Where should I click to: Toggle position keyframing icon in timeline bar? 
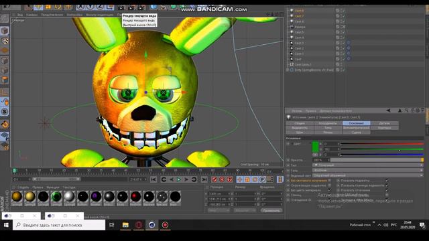click(x=240, y=179)
